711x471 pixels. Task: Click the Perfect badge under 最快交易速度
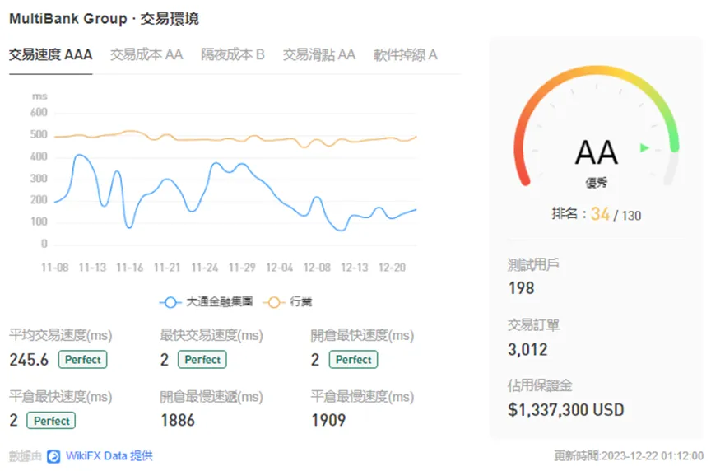pos(202,359)
